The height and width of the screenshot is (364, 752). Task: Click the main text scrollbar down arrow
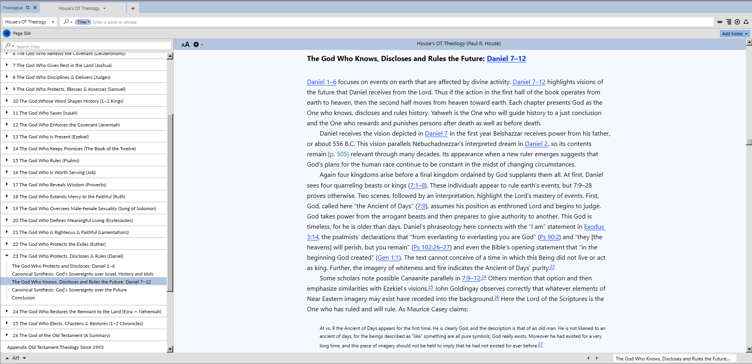click(749, 349)
